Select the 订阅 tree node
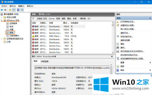152x95 pixels. click(8, 42)
